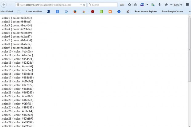Click the scrollbar up arrow
The width and height of the screenshot is (191, 127).
click(189, 16)
